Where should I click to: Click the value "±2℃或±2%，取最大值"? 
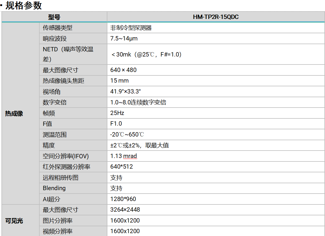click(x=140, y=145)
